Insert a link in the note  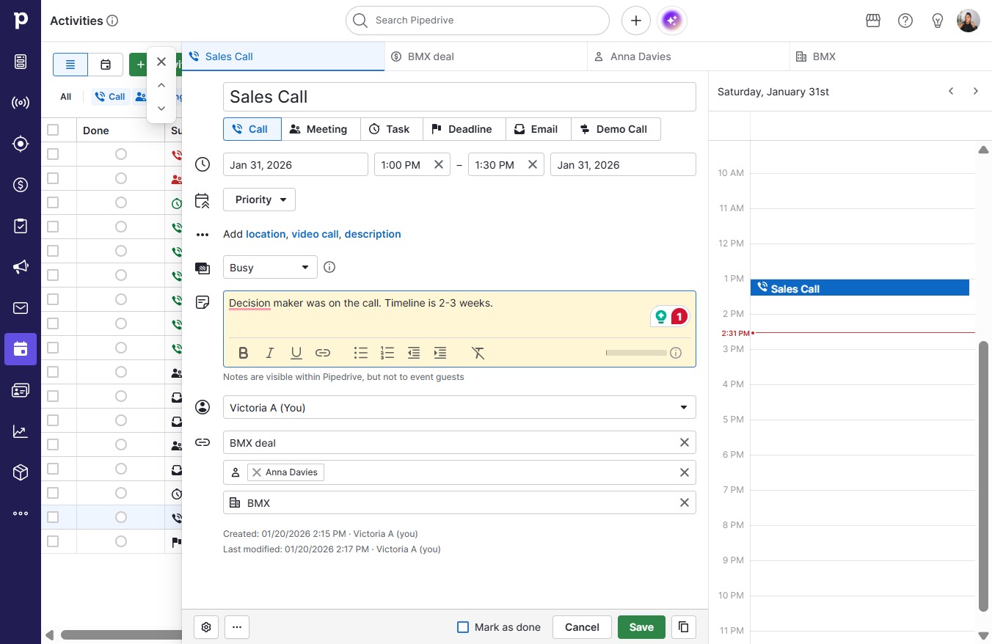pyautogui.click(x=323, y=354)
